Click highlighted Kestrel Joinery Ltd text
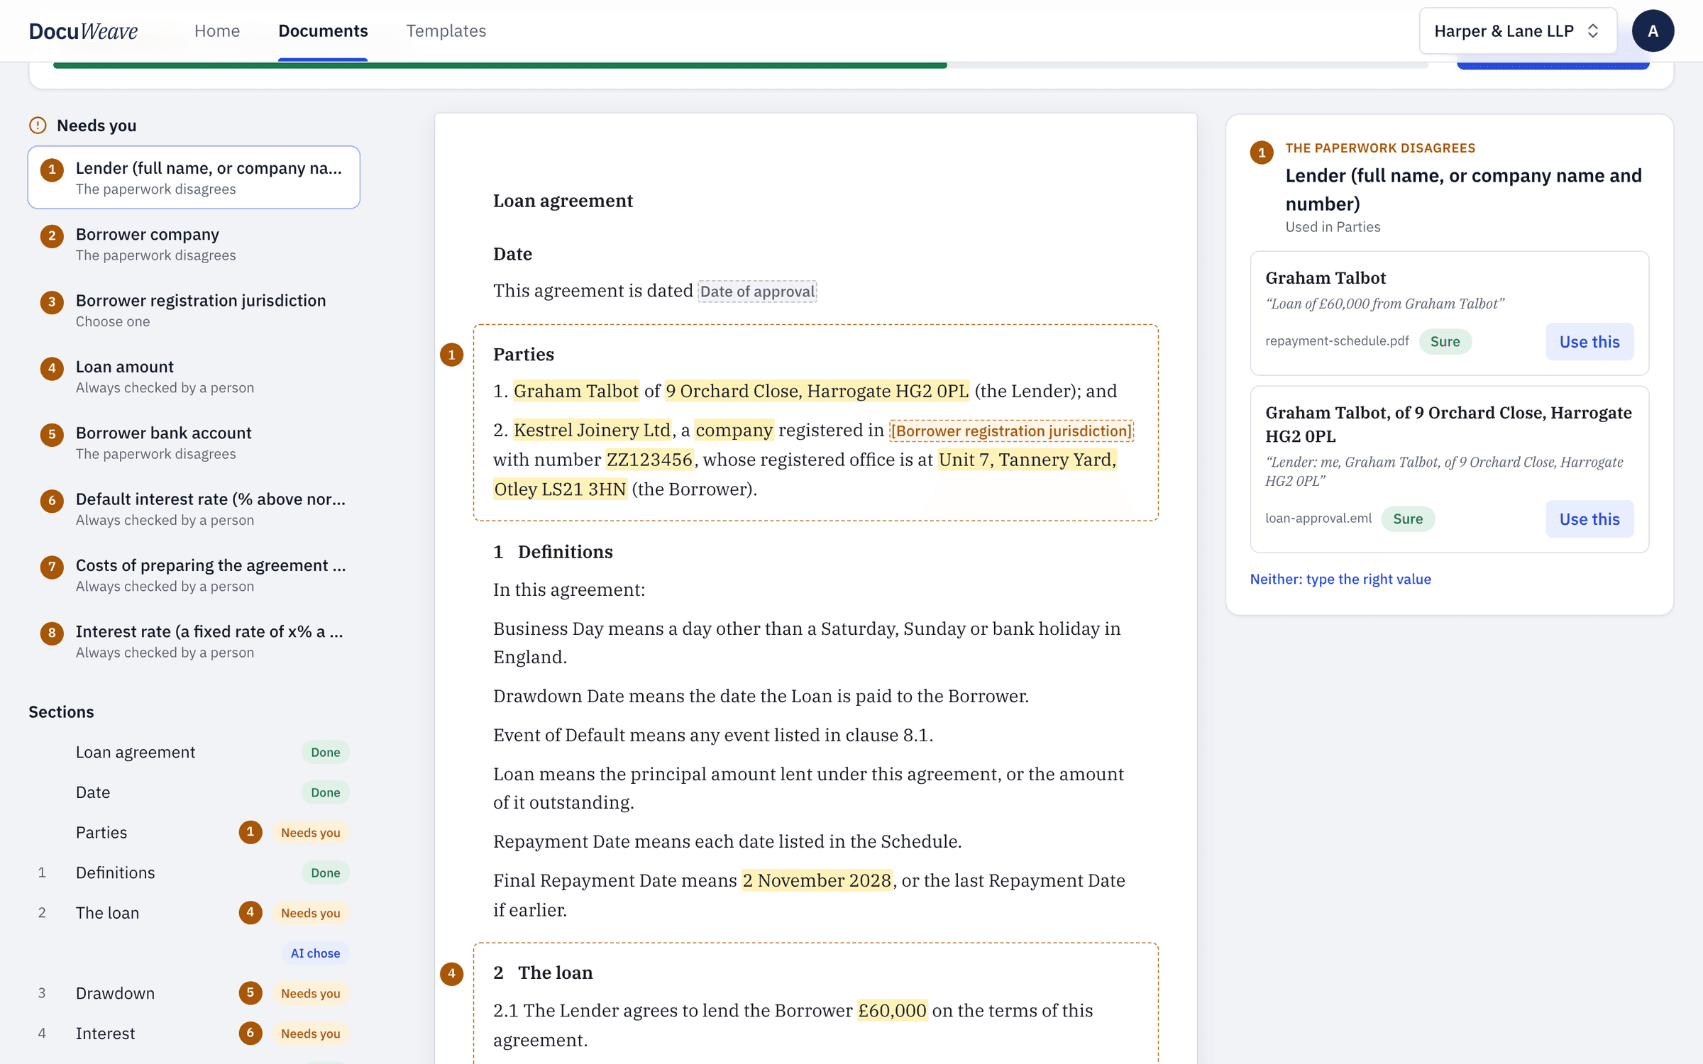 pyautogui.click(x=592, y=430)
